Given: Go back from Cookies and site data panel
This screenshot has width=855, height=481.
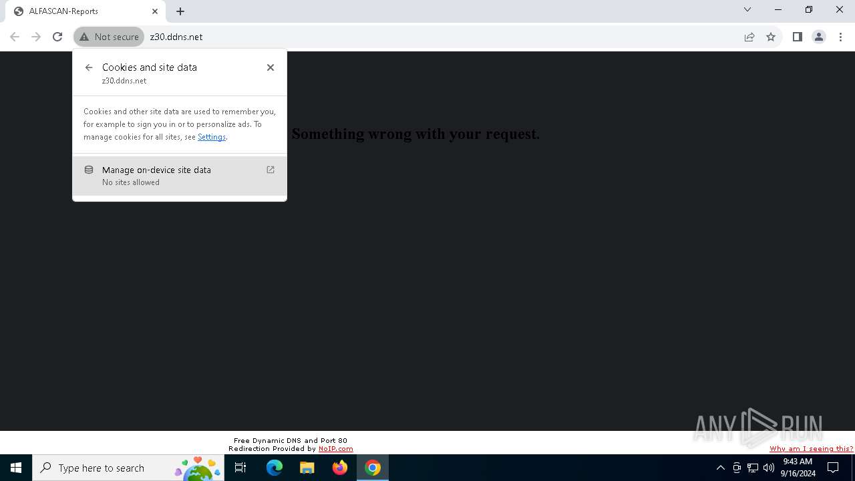Looking at the screenshot, I should click(89, 67).
